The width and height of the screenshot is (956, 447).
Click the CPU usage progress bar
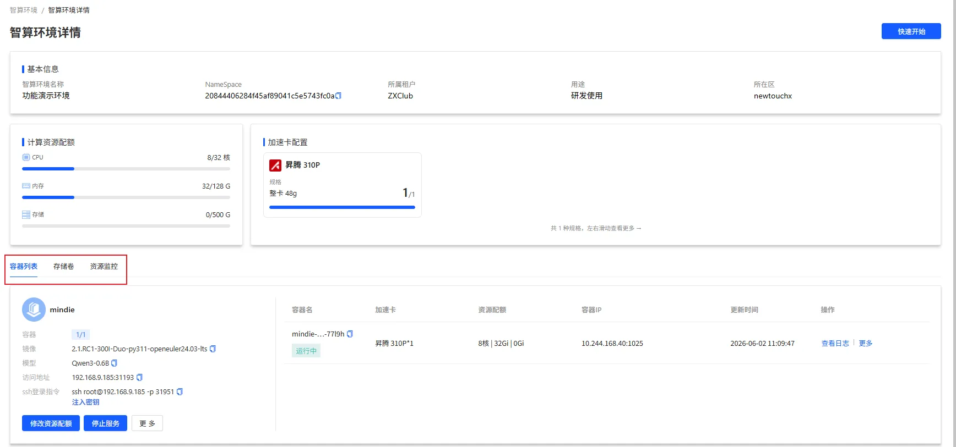click(x=126, y=169)
